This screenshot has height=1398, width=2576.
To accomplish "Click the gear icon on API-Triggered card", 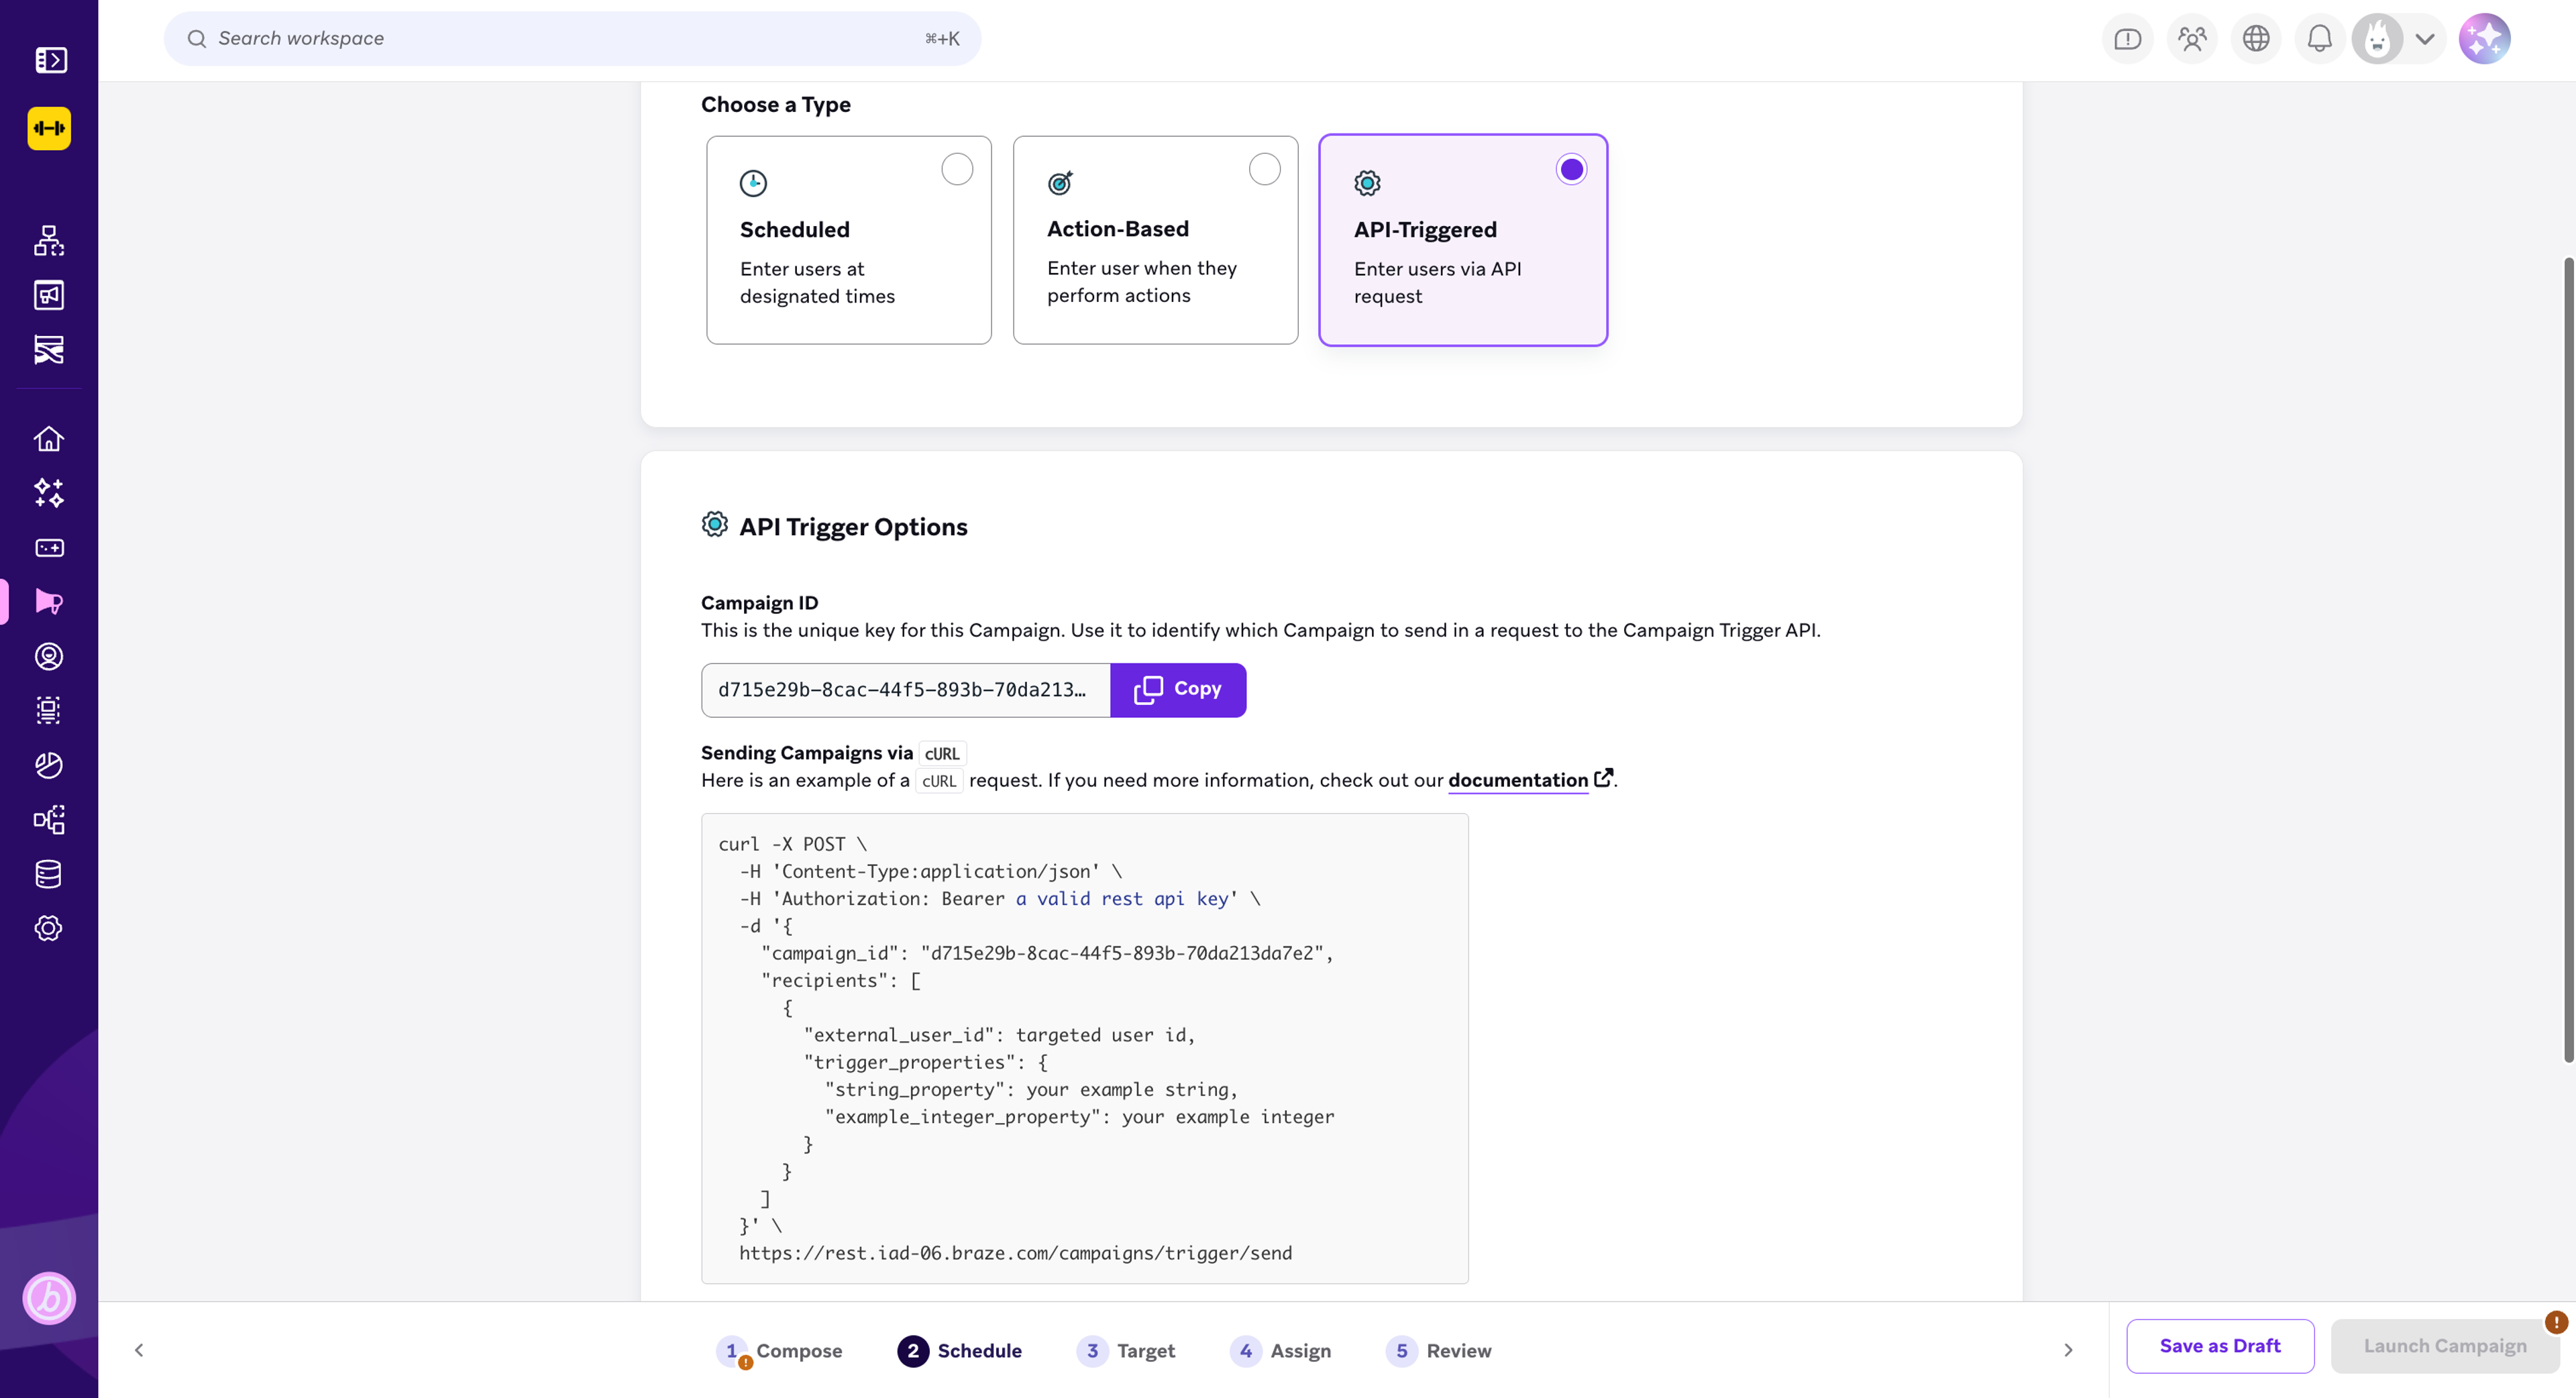I will point(1367,183).
